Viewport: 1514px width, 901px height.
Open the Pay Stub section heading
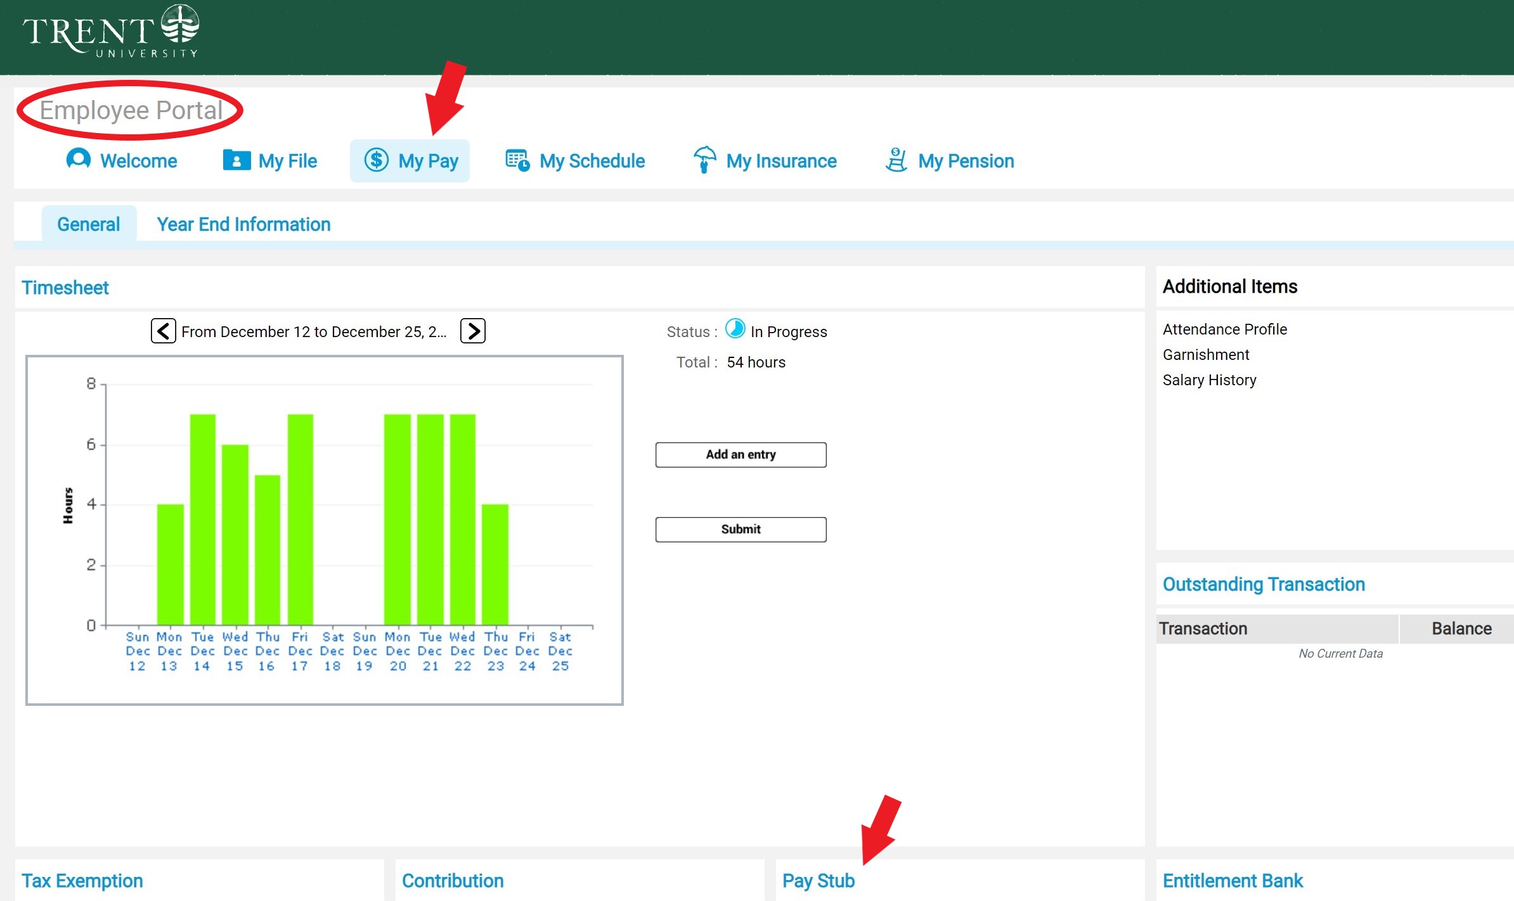(818, 881)
